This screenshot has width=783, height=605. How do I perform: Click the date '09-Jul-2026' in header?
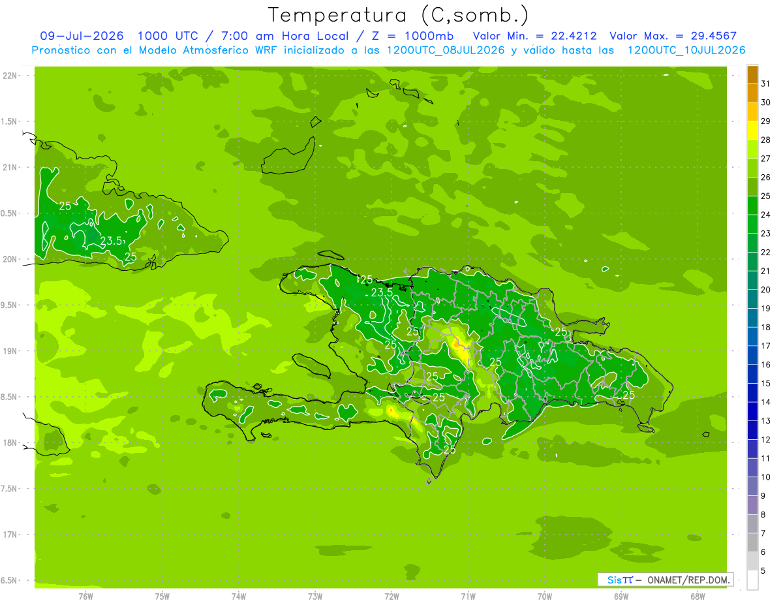(x=82, y=36)
